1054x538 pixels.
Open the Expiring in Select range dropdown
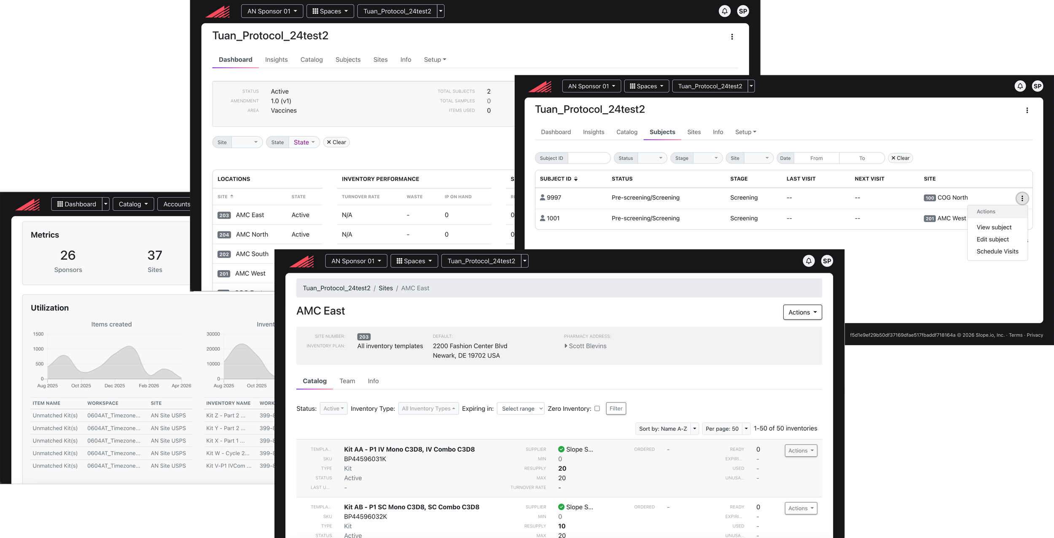(521, 408)
